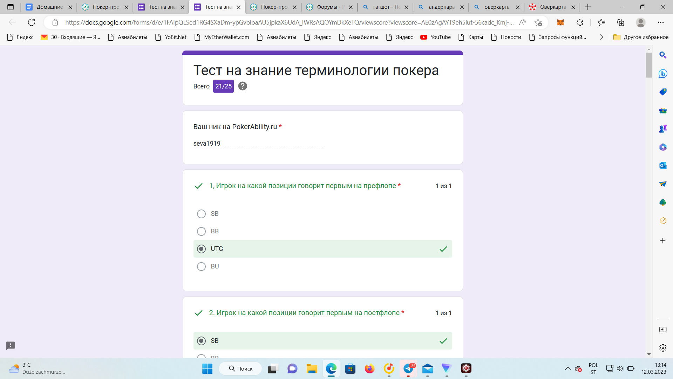Image resolution: width=673 pixels, height=379 pixels.
Task: Open Bing chat sidebar icon
Action: (x=663, y=73)
